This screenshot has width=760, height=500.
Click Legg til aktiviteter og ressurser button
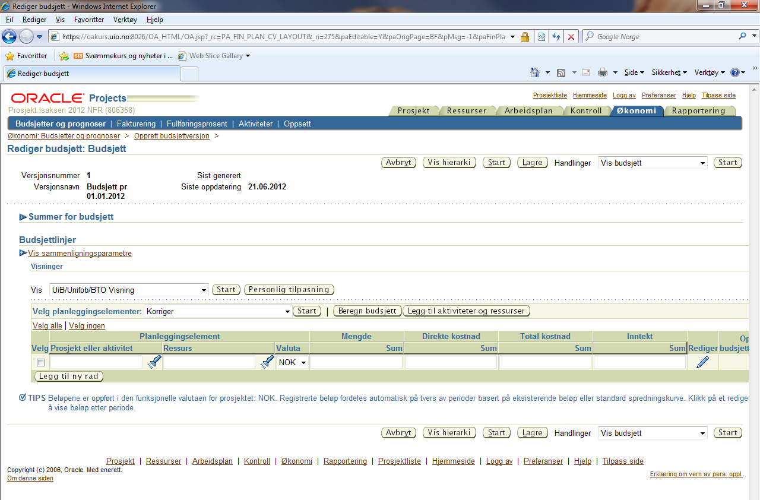click(466, 311)
